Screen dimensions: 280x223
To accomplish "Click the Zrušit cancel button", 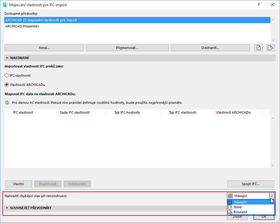I will (x=237, y=217).
